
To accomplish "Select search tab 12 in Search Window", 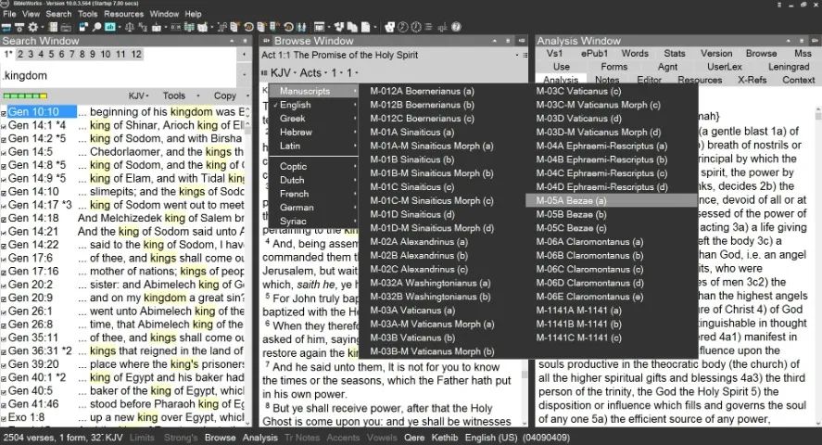I will pyautogui.click(x=136, y=54).
